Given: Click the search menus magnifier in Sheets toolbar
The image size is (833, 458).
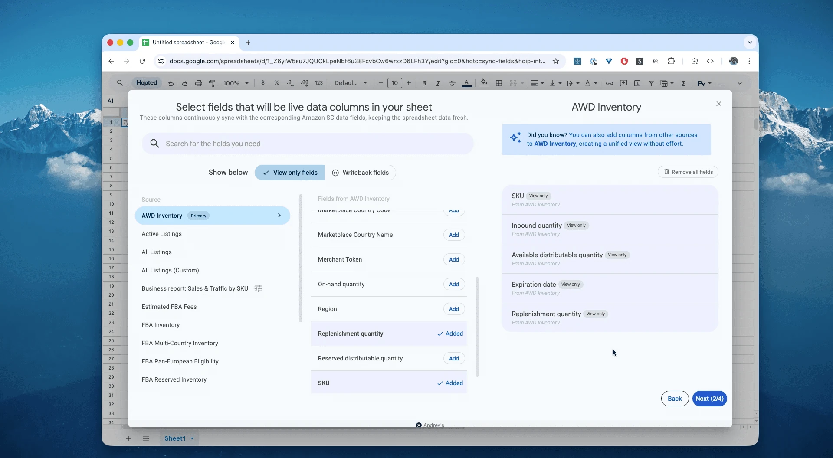Looking at the screenshot, I should 120,83.
